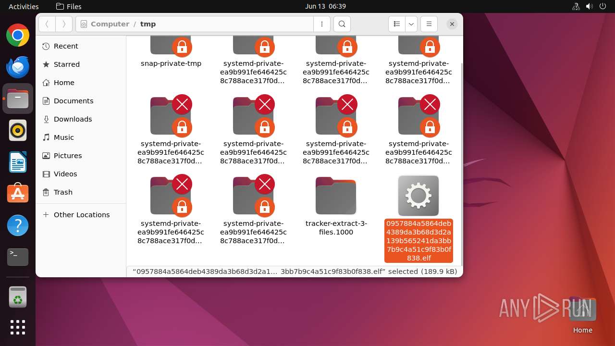The width and height of the screenshot is (615, 346).
Task: Close the Files window
Action: pos(452,24)
